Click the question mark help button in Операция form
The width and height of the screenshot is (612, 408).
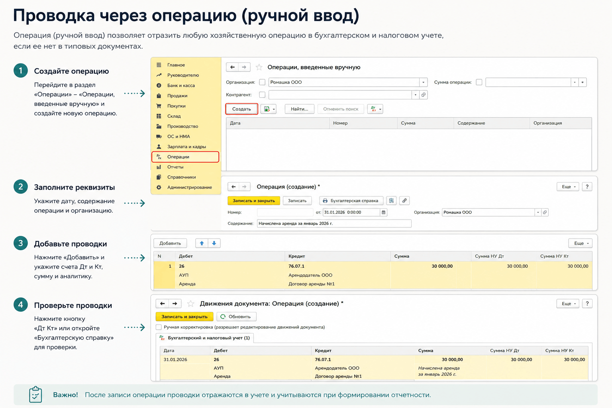click(587, 187)
